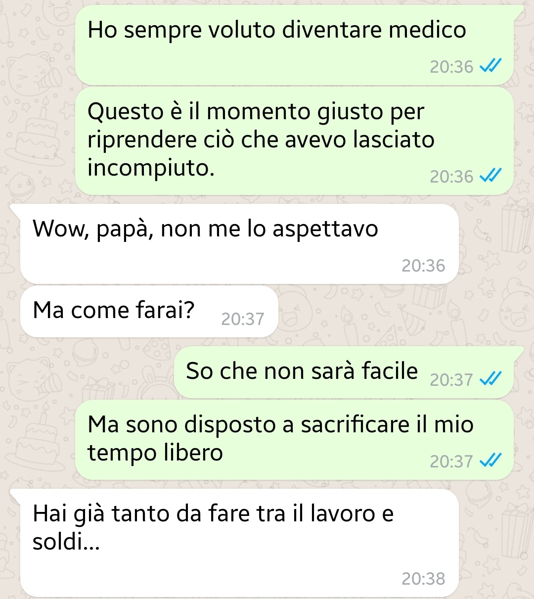Select the message "Ho sempre voluto diventare medico"
The width and height of the screenshot is (534, 599).
click(295, 45)
